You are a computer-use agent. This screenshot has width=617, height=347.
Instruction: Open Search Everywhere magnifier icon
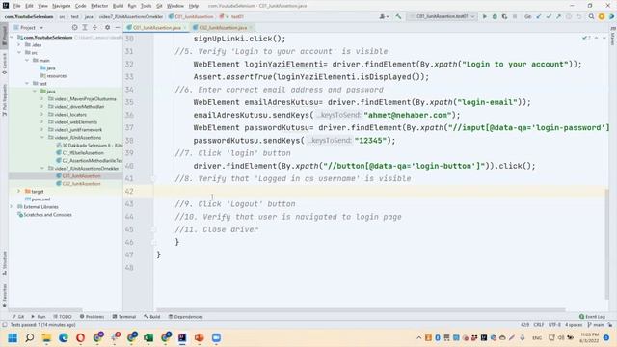pos(591,17)
